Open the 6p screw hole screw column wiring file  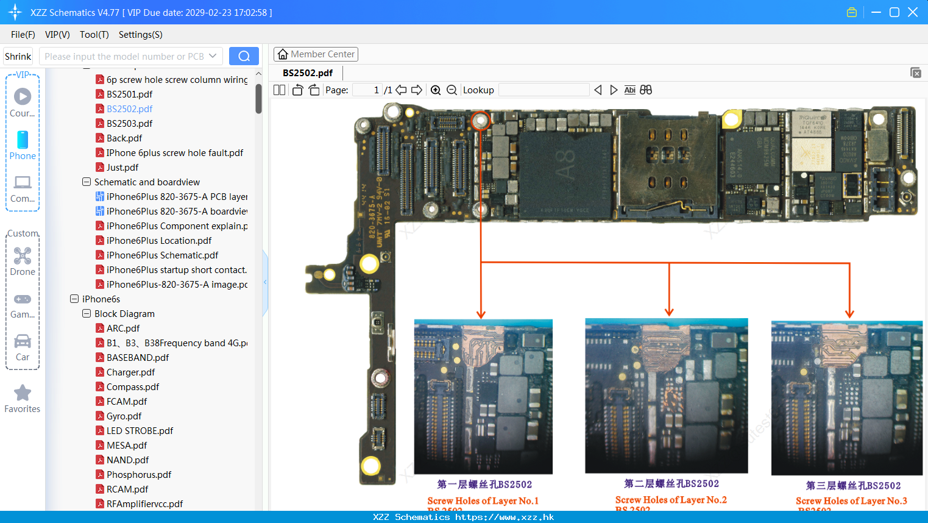point(177,79)
